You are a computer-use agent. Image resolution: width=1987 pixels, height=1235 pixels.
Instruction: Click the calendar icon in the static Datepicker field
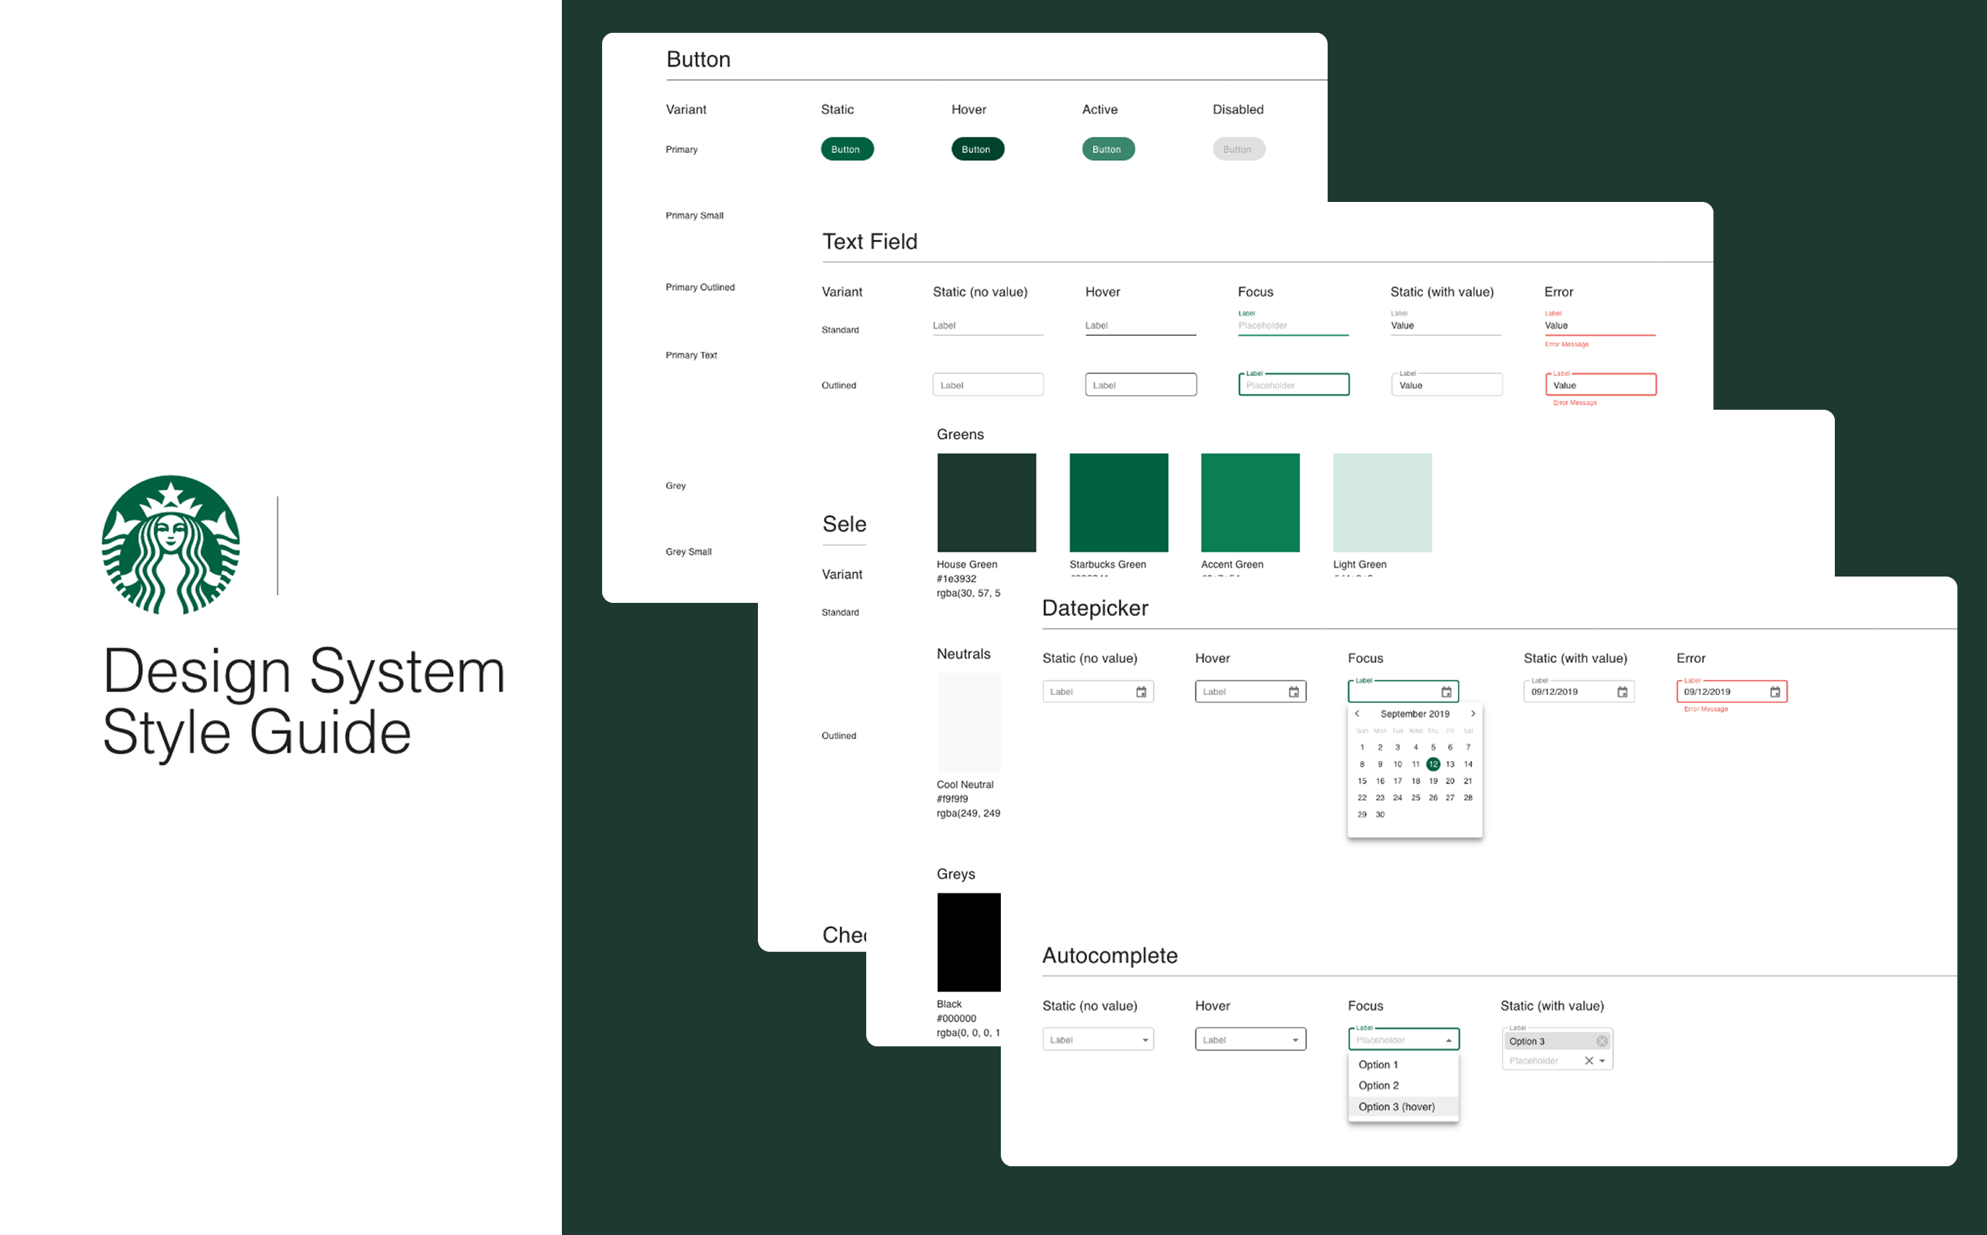1142,691
